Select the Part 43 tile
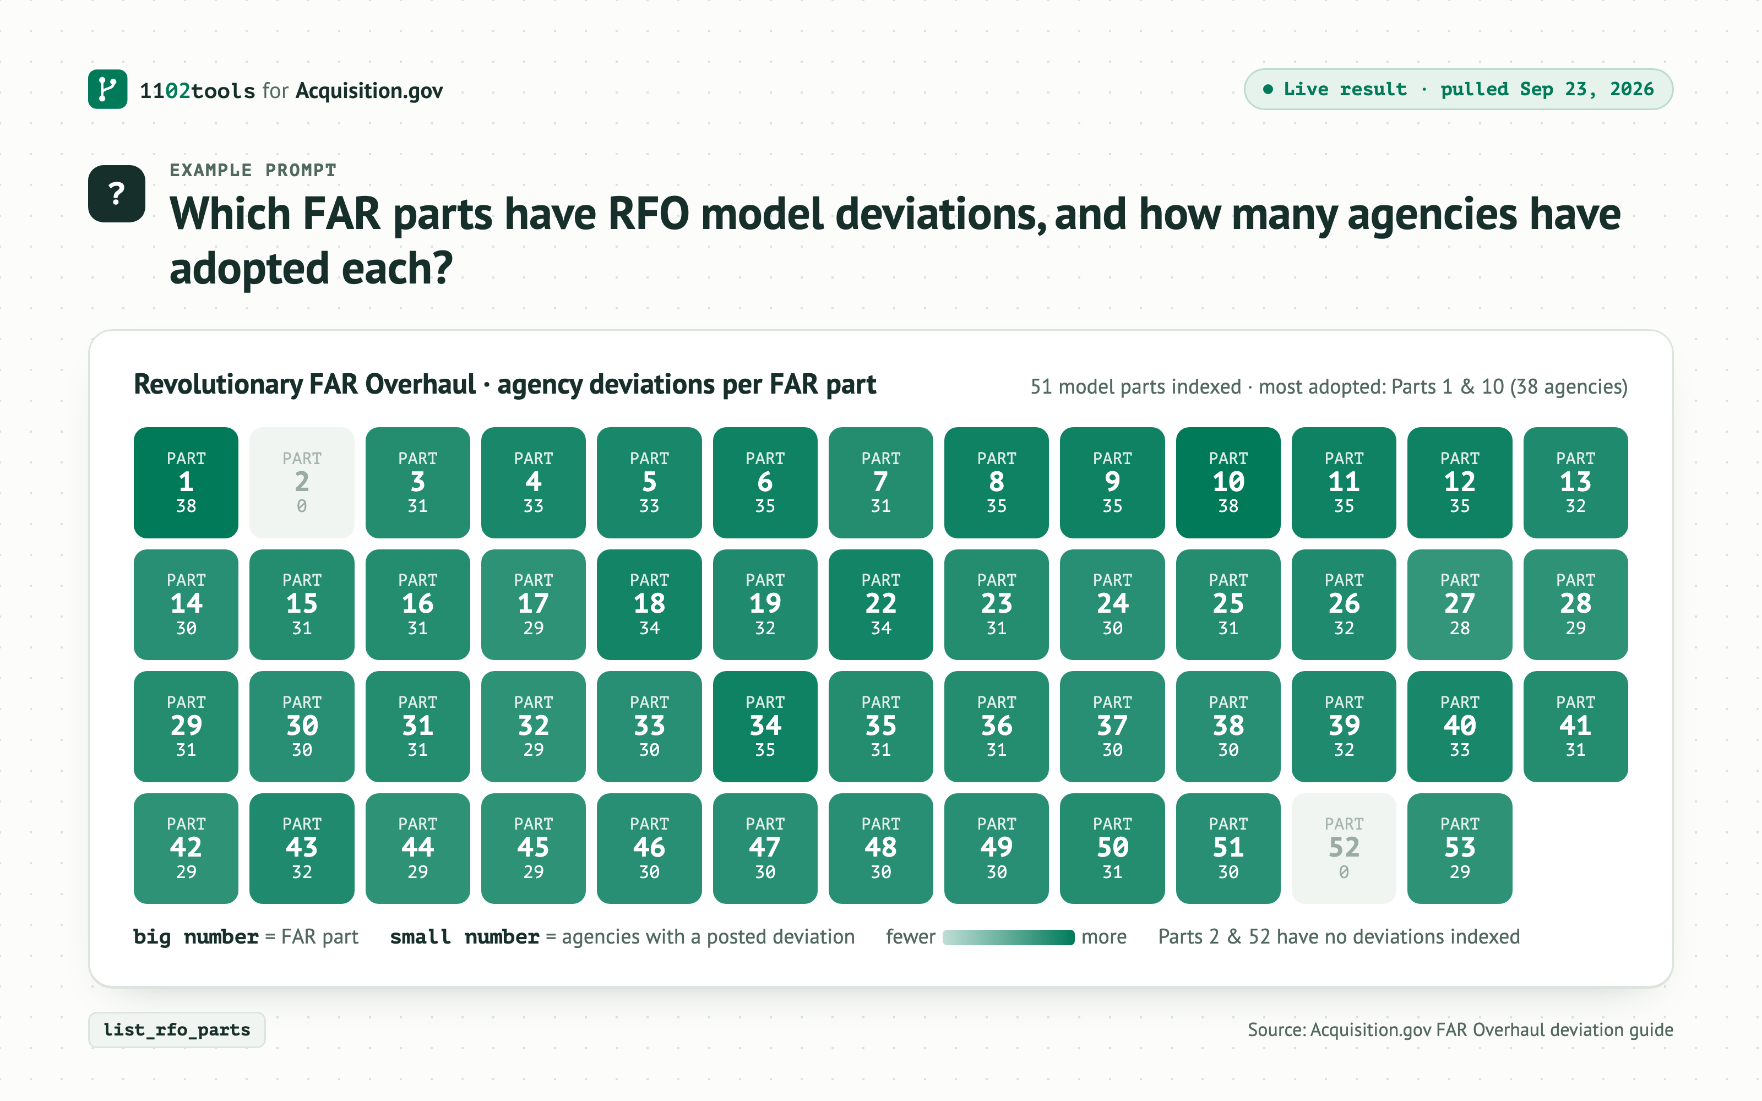1762x1101 pixels. (x=302, y=848)
